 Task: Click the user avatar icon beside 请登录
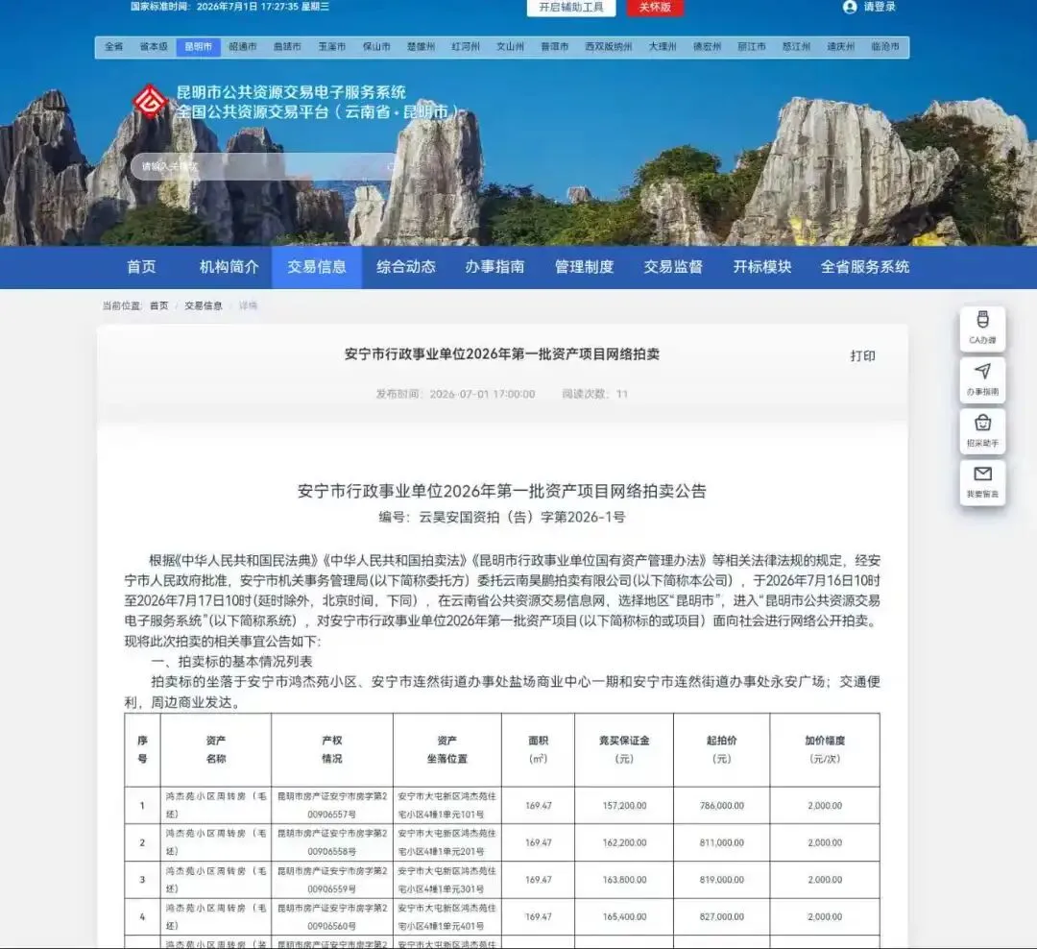[850, 7]
